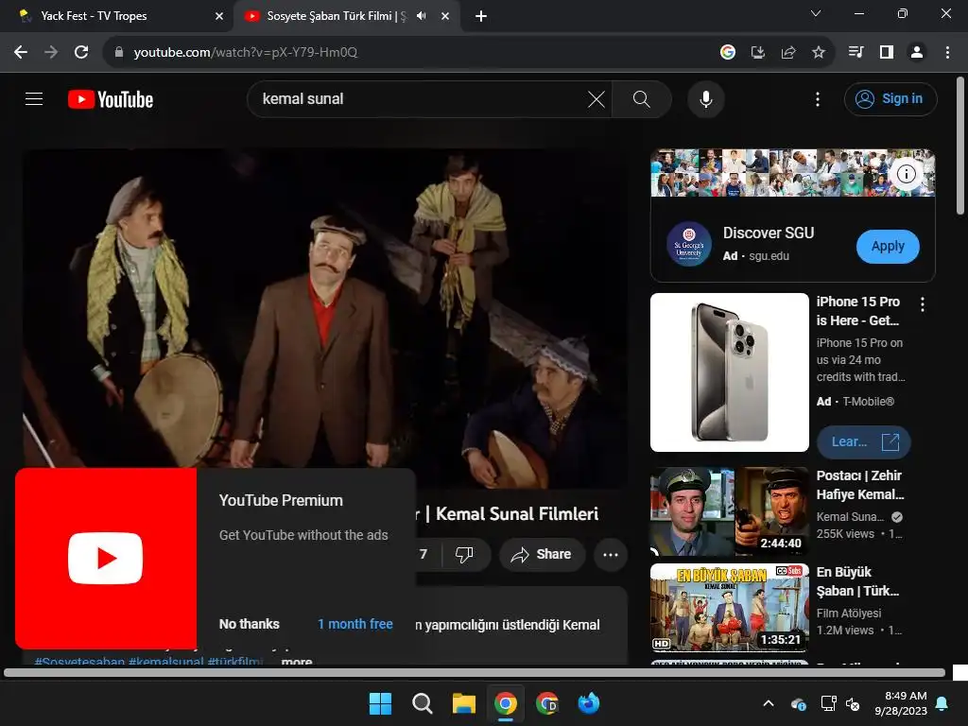Bookmark this page with star icon
Viewport: 968px width, 726px height.
click(819, 52)
